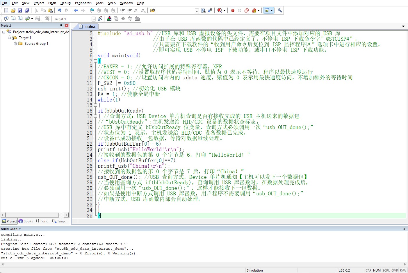408x273 pixels.
Task: Insert a bookmark with the flag icon
Action: pyautogui.click(x=92, y=10)
